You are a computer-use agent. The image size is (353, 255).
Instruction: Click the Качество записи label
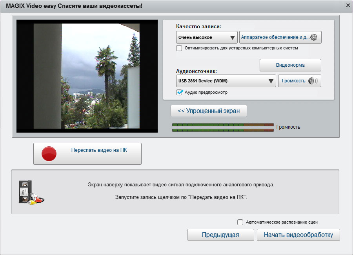pos(198,26)
